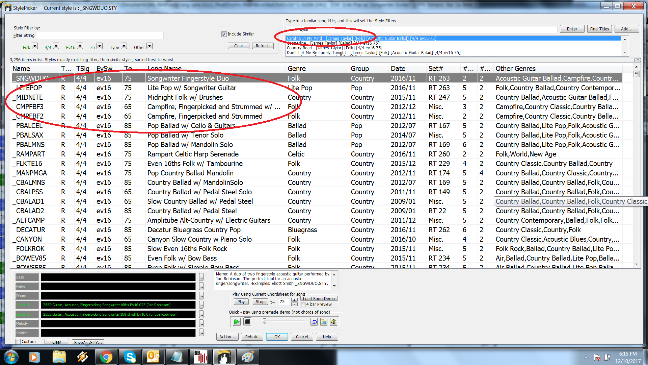Viewport: 648px width, 365px height.
Task: Open Bass track options ellipsis button
Action: pyautogui.click(x=201, y=277)
